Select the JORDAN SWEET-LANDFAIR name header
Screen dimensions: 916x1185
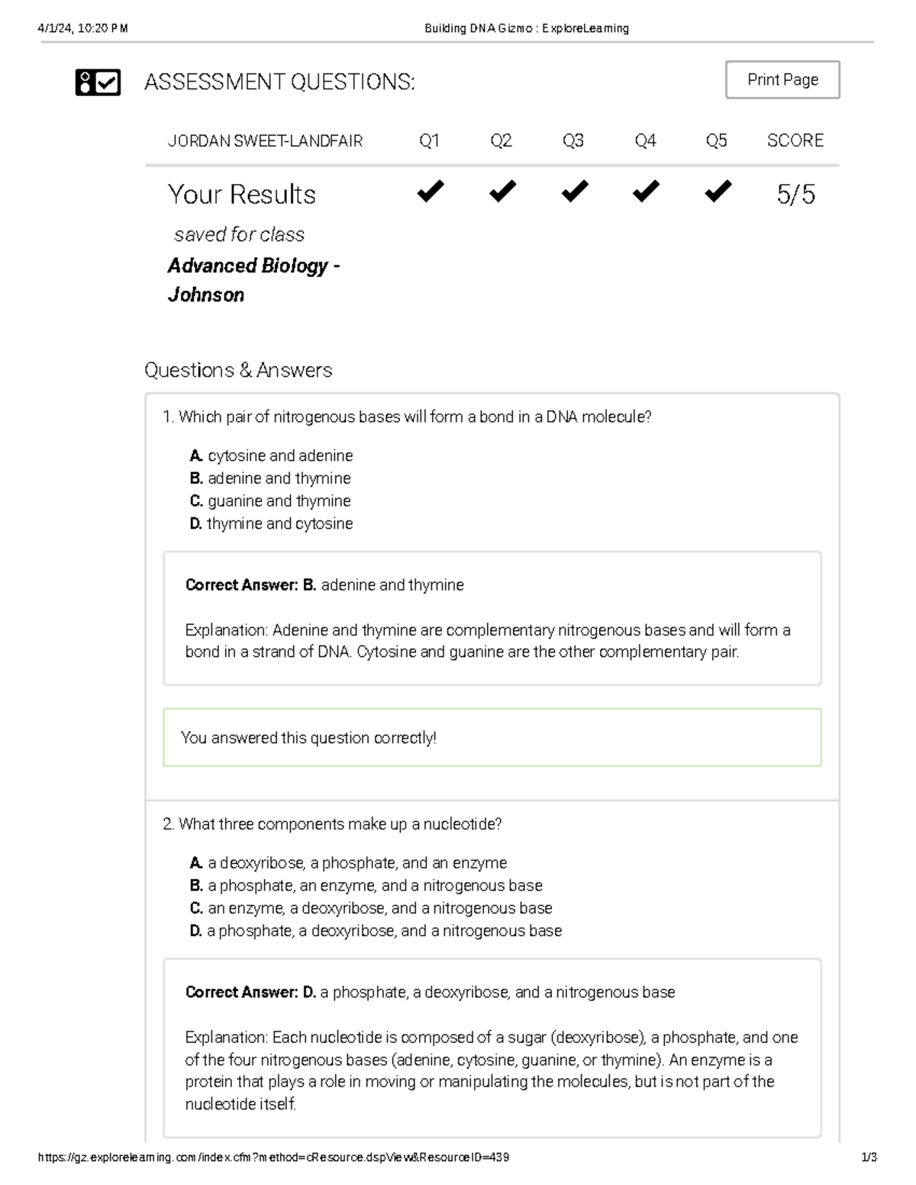point(266,140)
